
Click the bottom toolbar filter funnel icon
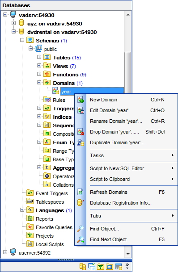(x=100, y=267)
